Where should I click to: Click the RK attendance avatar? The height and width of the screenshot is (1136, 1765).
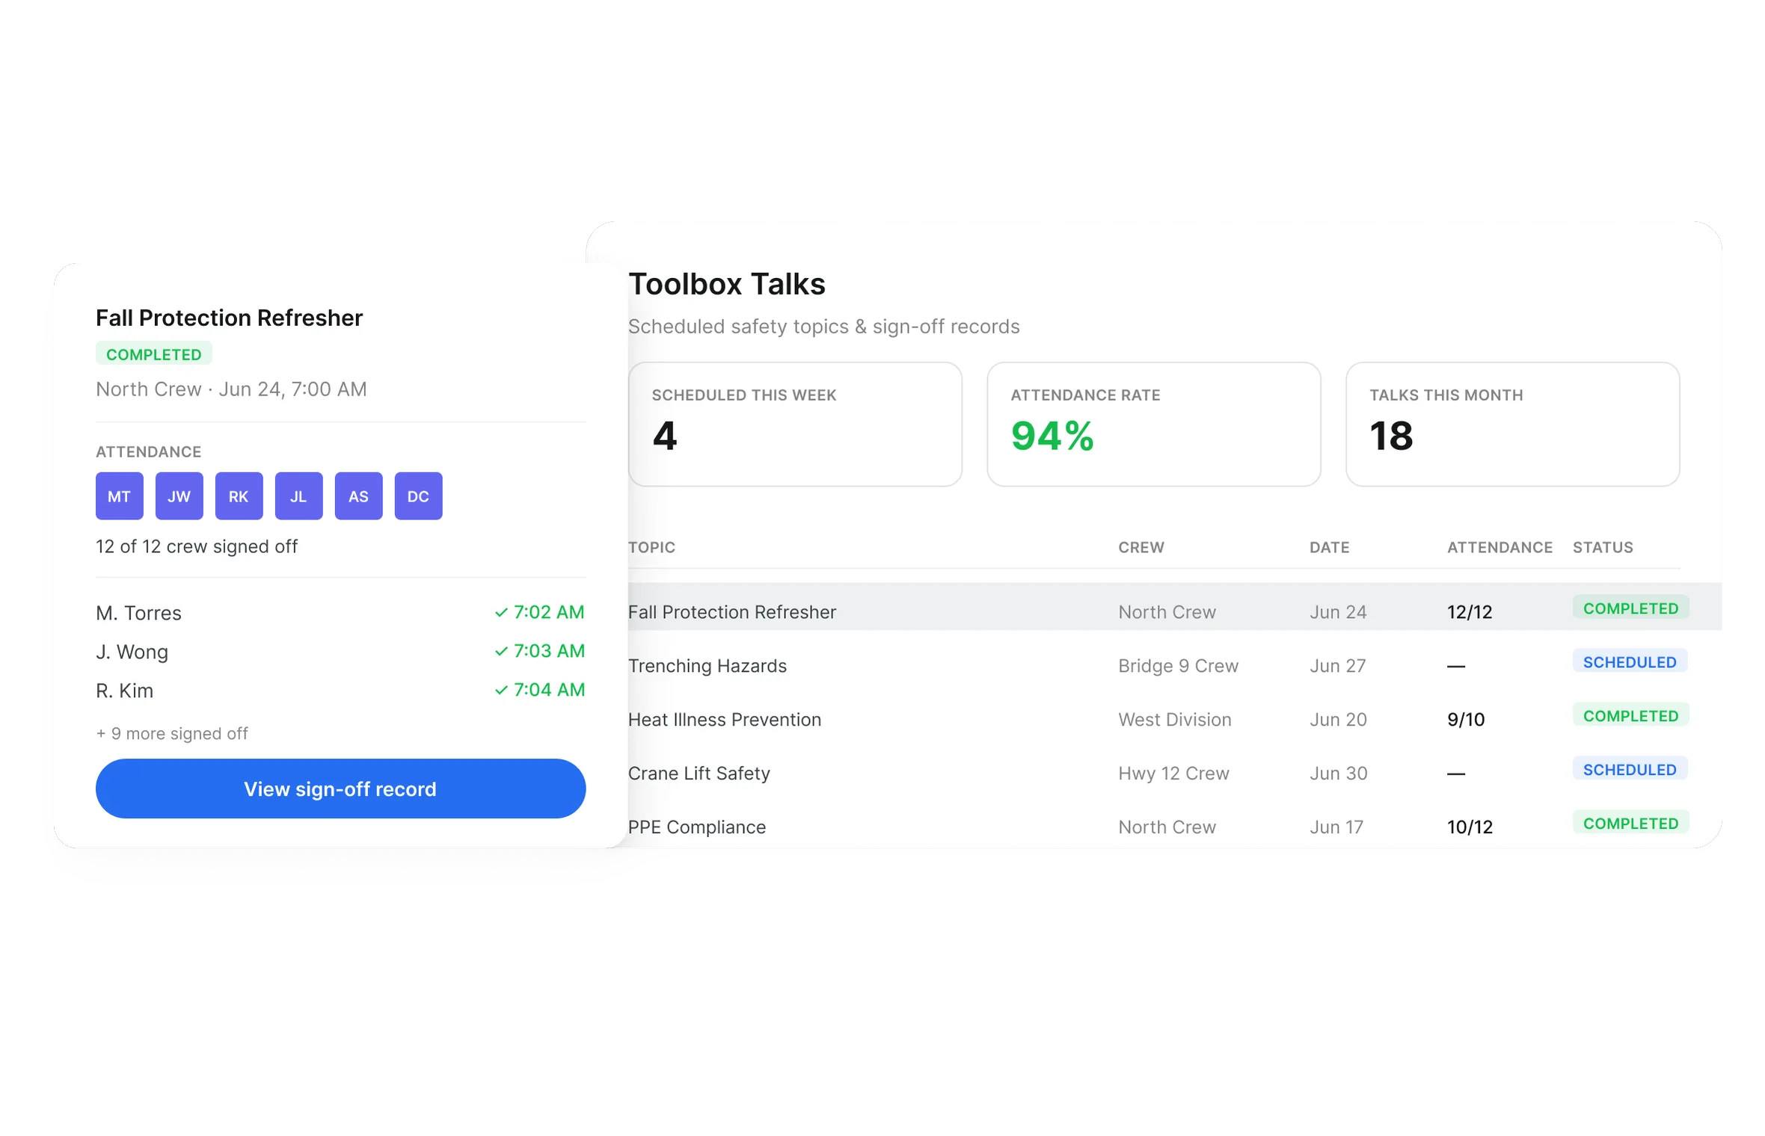[x=239, y=496]
